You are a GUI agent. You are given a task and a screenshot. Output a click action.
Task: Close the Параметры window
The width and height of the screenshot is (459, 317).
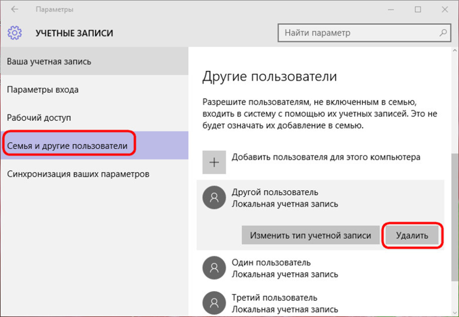445,9
